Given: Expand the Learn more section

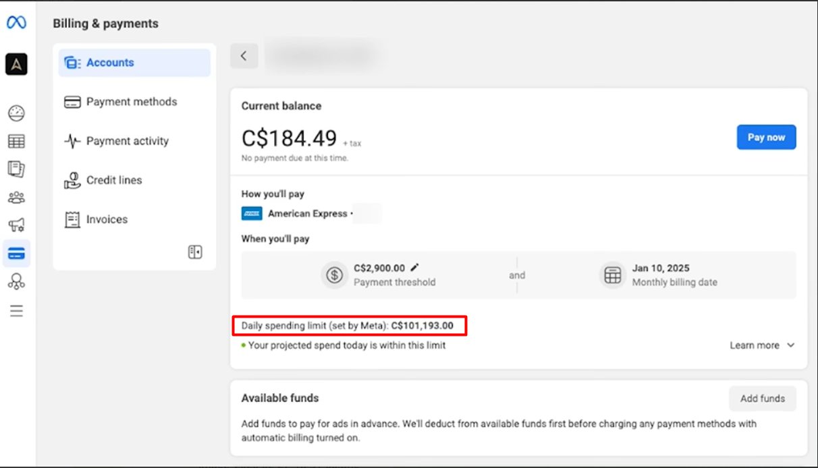Looking at the screenshot, I should 762,345.
